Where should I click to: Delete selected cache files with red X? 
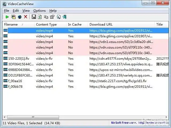pos(26,17)
